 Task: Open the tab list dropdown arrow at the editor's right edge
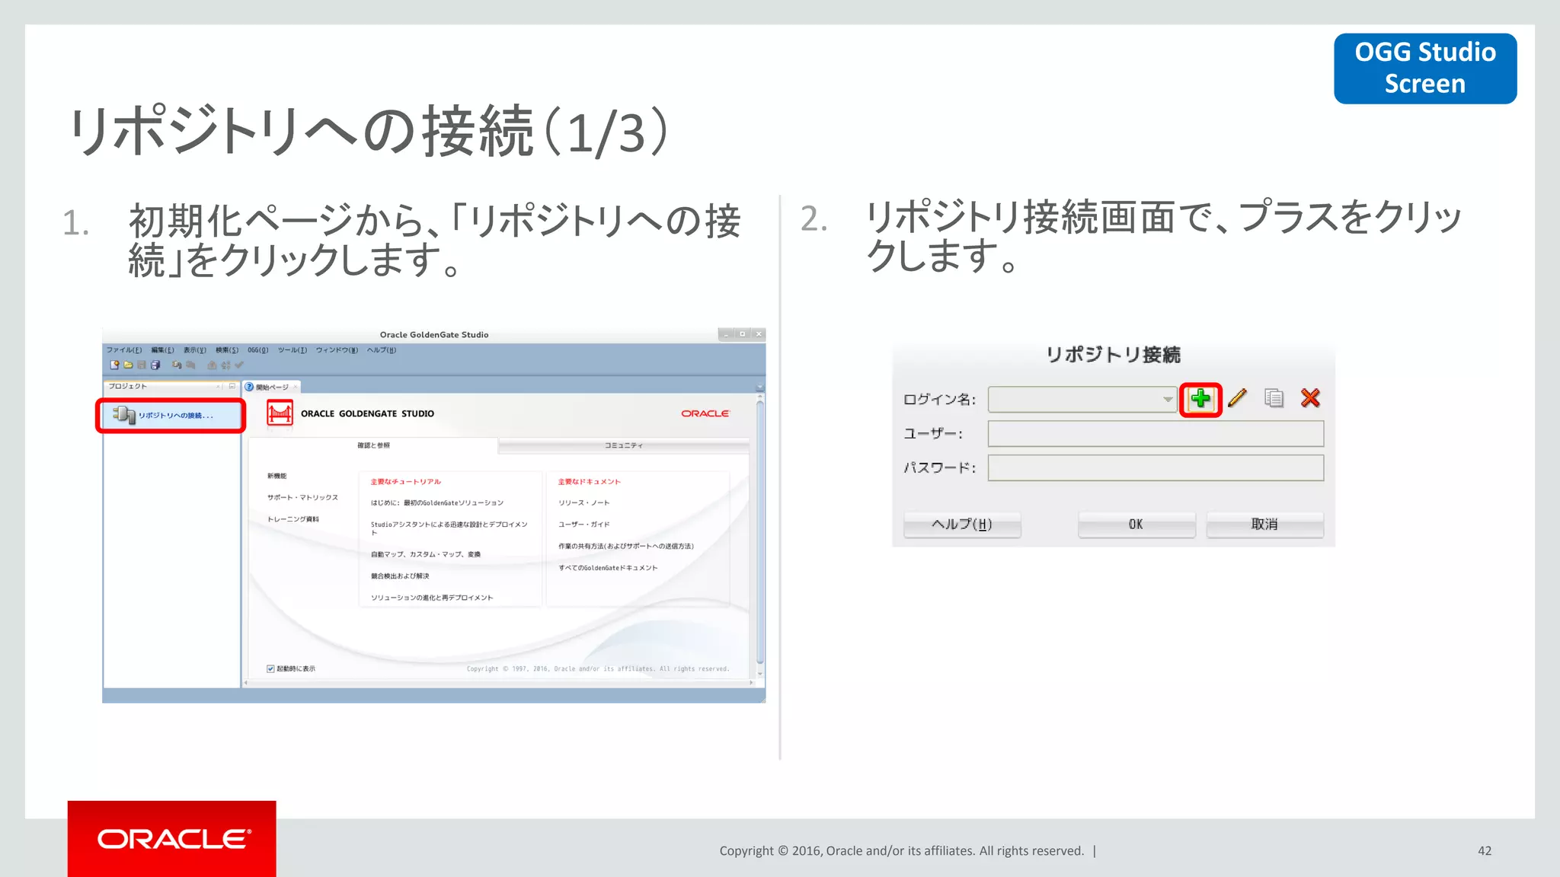[x=759, y=387]
